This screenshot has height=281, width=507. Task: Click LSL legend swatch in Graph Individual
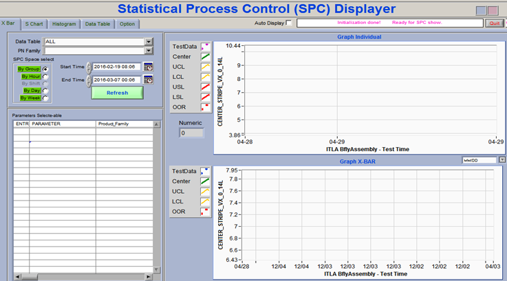205,97
